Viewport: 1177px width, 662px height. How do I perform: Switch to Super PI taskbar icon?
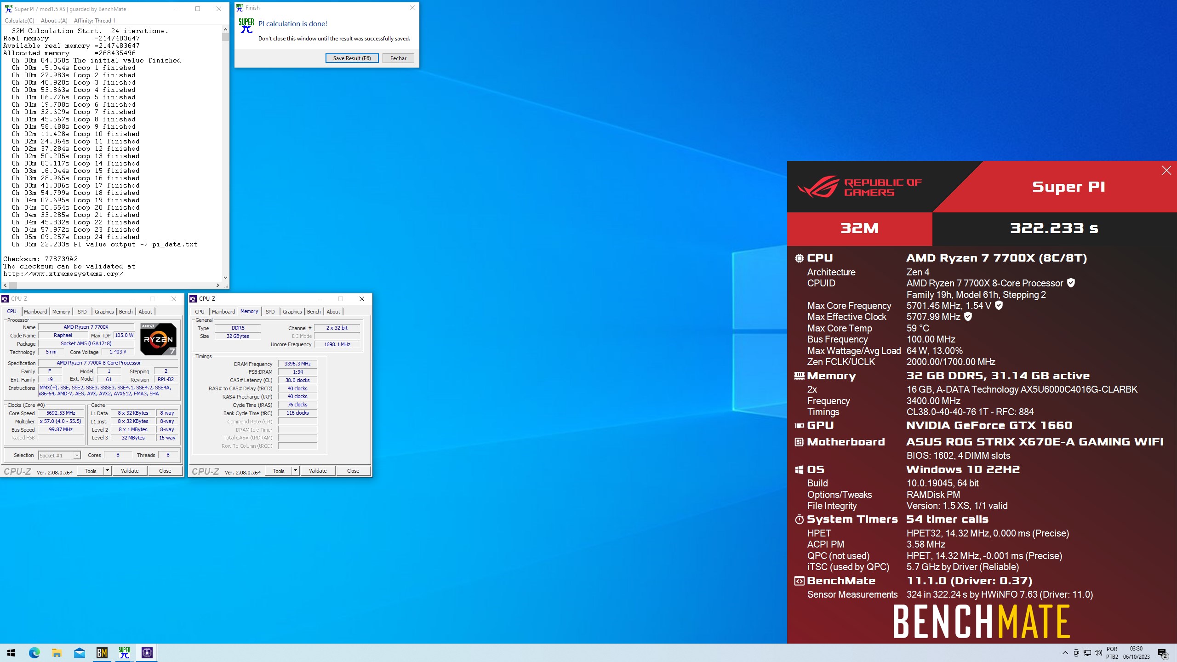tap(124, 652)
